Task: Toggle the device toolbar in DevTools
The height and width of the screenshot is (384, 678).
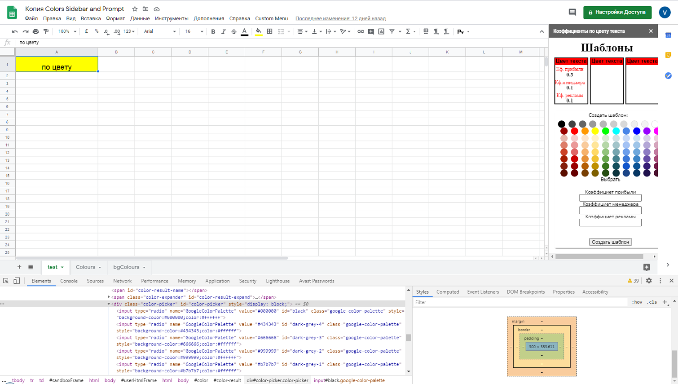Action: click(x=17, y=281)
